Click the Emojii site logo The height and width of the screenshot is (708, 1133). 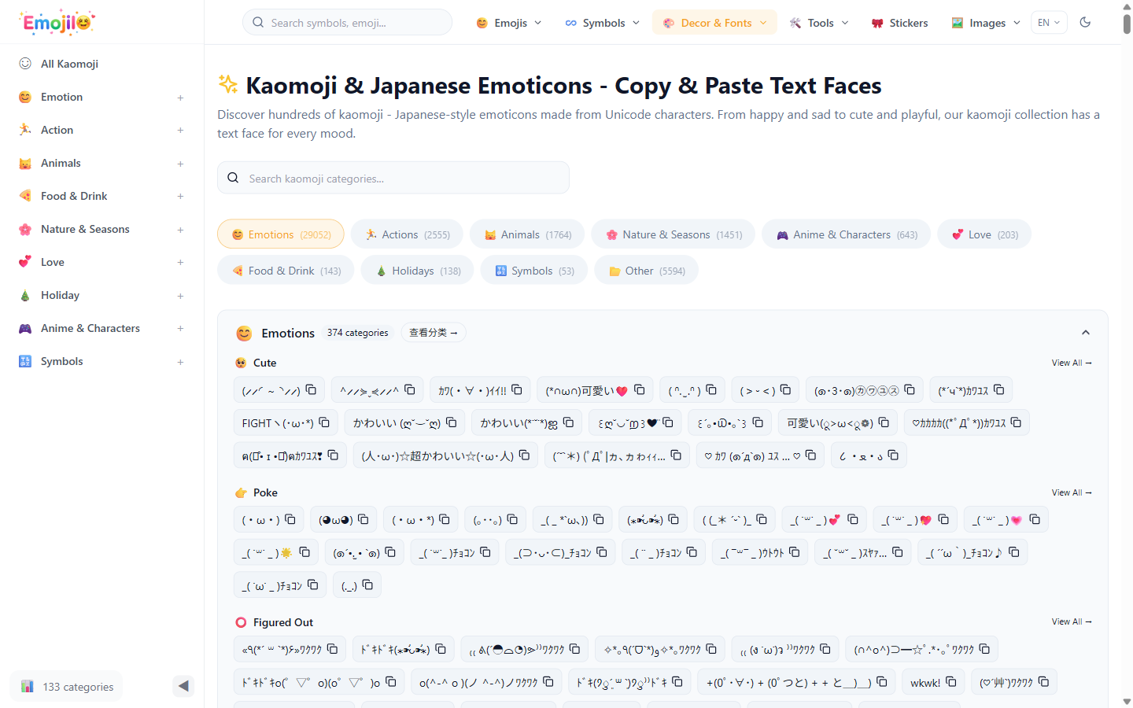pos(57,22)
